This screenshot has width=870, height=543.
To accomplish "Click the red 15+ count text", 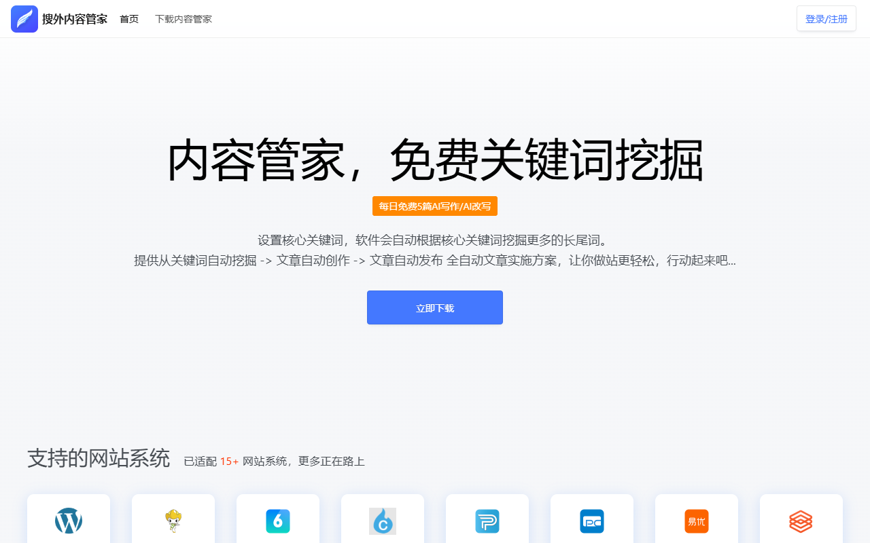I will (x=229, y=462).
